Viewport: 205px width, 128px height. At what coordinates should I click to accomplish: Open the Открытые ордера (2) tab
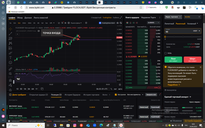39,95
